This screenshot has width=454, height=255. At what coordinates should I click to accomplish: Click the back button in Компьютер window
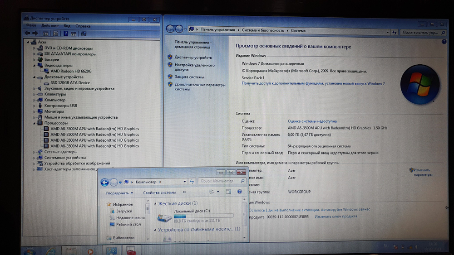coord(105,182)
